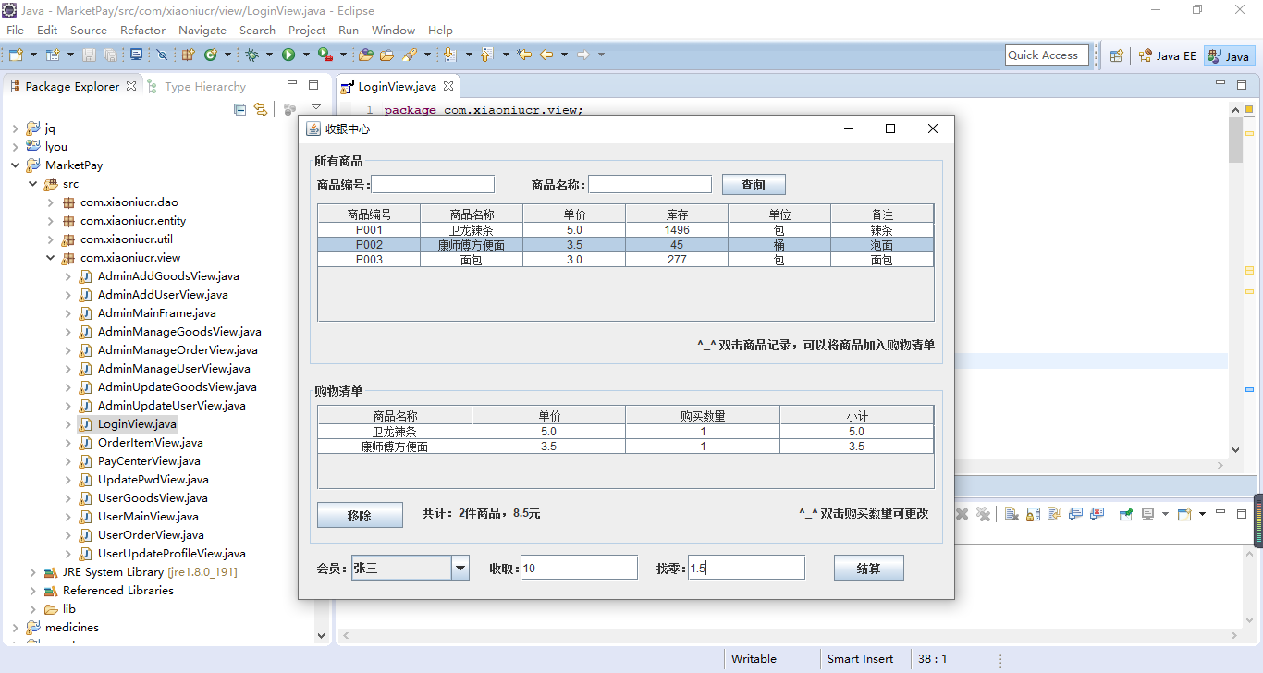The image size is (1263, 673).
Task: Select the P003 面包 product row
Action: (x=626, y=260)
